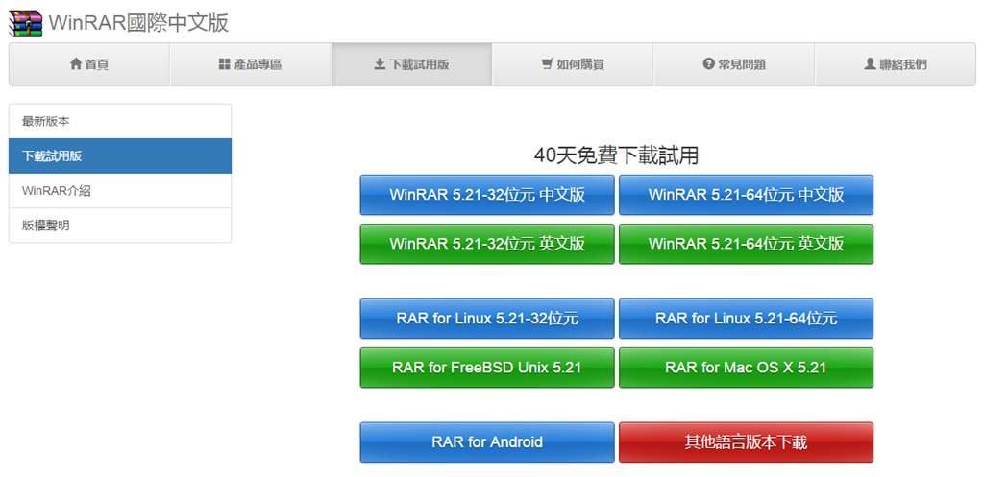The height and width of the screenshot is (477, 984).
Task: Select 最新版本 in the sidebar
Action: point(120,122)
